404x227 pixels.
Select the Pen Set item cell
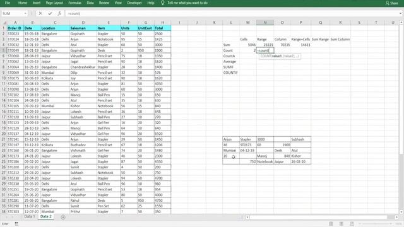pos(108,206)
